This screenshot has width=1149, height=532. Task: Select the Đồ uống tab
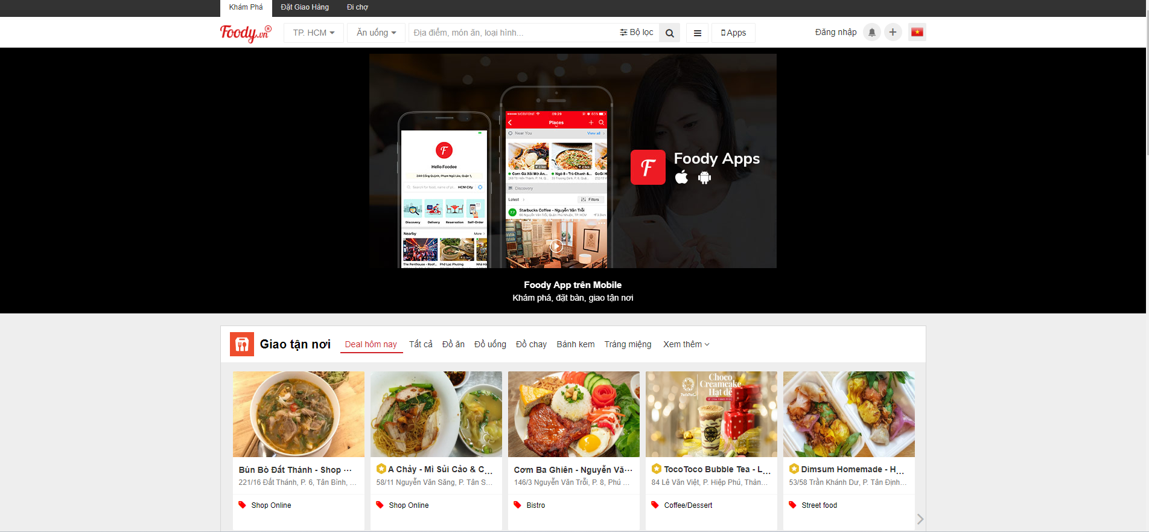pyautogui.click(x=490, y=344)
